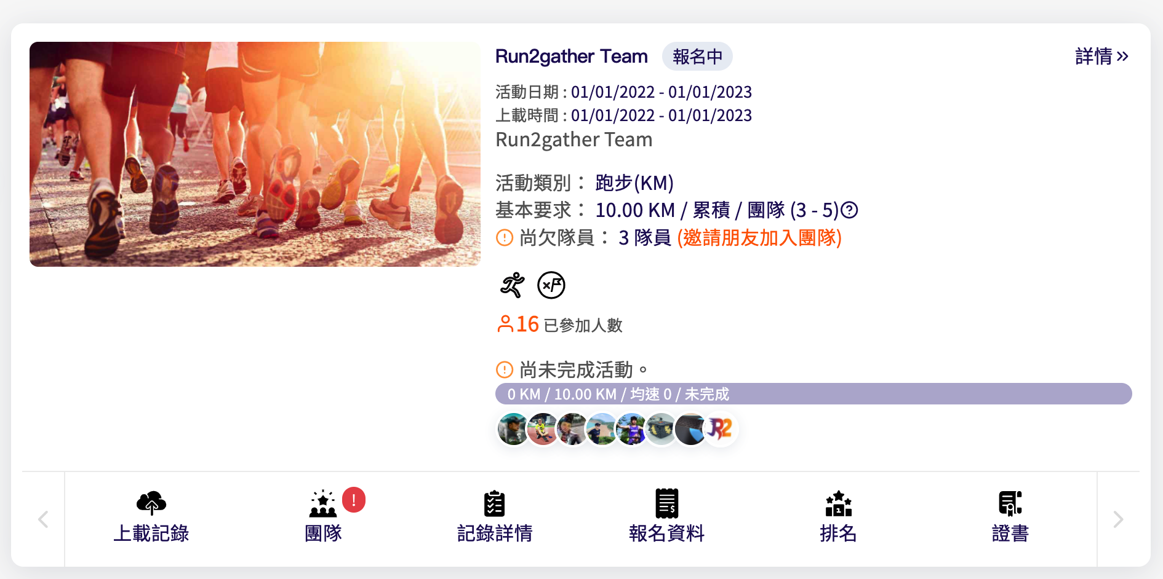Click the Run2gather Team title
The height and width of the screenshot is (579, 1163).
point(572,57)
